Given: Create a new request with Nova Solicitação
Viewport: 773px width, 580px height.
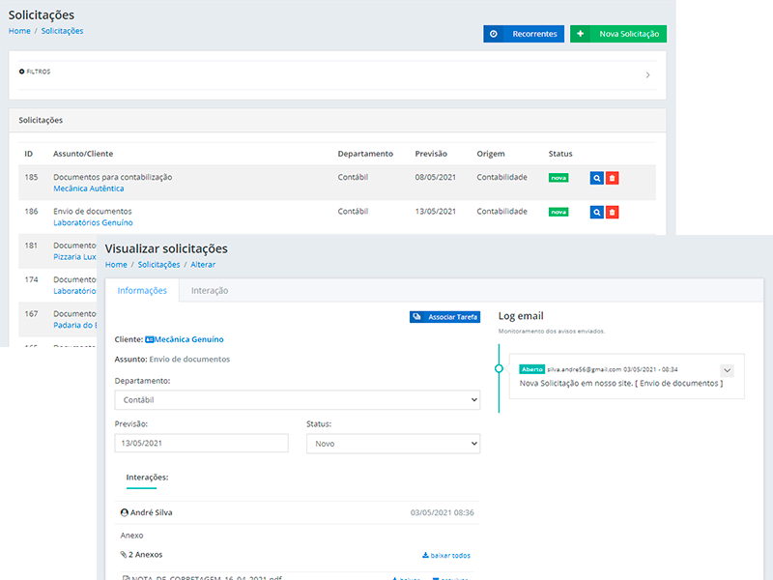Looking at the screenshot, I should [x=617, y=34].
